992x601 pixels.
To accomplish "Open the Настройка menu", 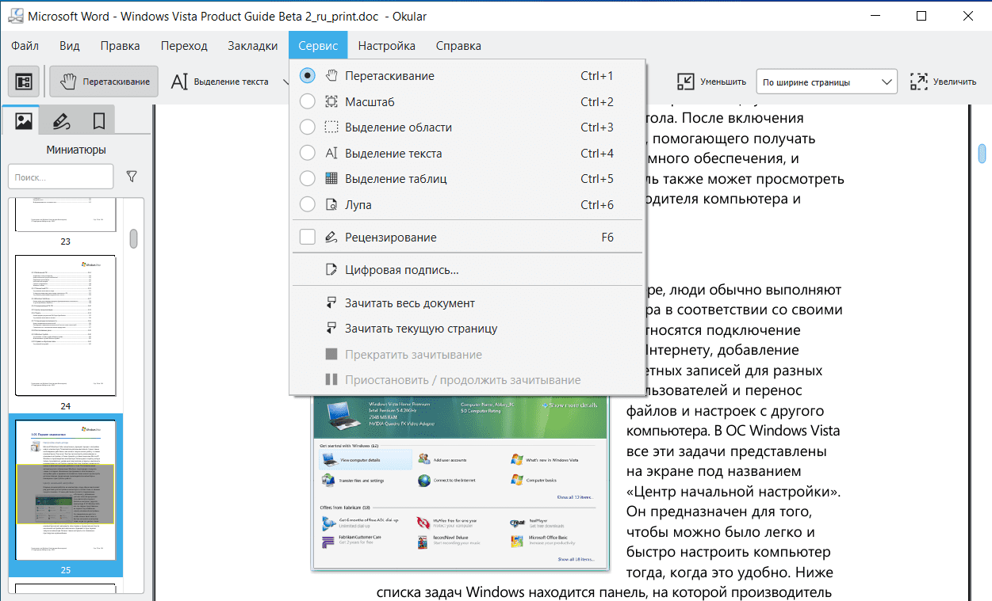I will pos(387,46).
